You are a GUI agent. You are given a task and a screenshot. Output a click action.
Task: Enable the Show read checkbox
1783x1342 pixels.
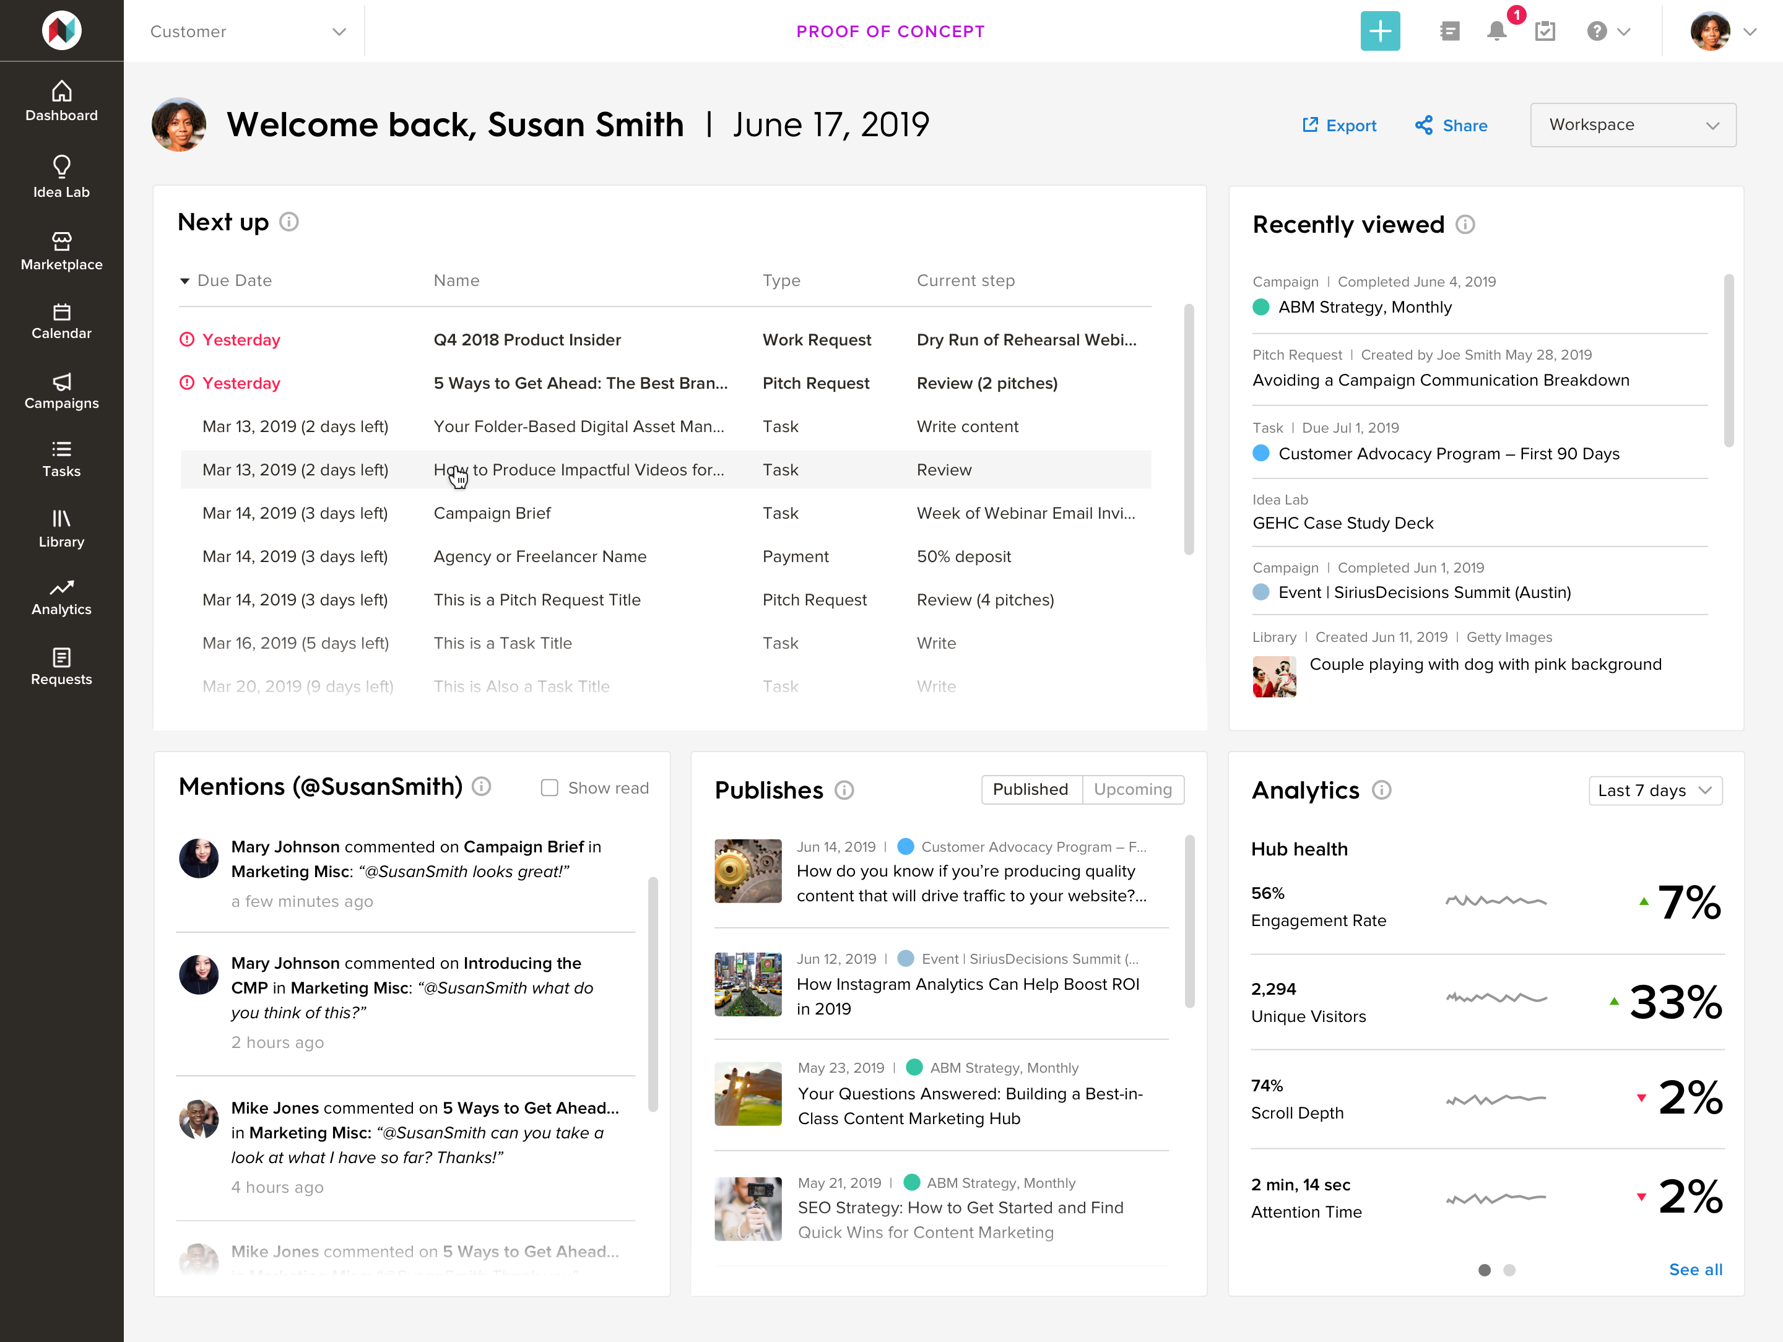550,787
